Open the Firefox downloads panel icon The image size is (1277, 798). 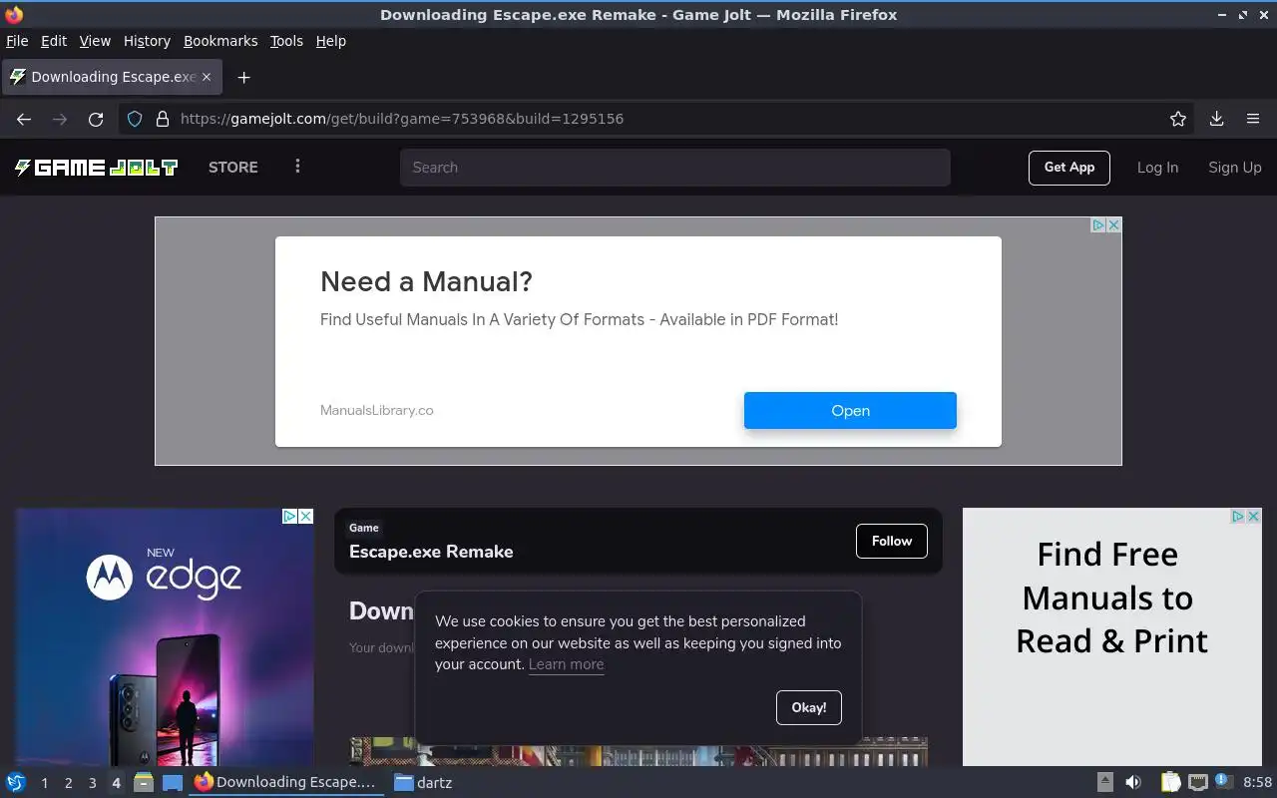tap(1217, 119)
